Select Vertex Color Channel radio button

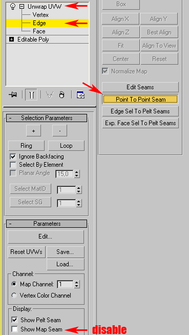pyautogui.click(x=14, y=295)
